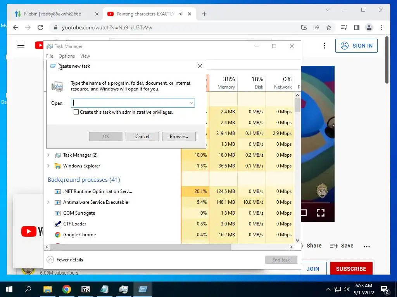Image resolution: width=397 pixels, height=297 pixels.
Task: Open Chrome three-dot menu
Action: [381, 27]
